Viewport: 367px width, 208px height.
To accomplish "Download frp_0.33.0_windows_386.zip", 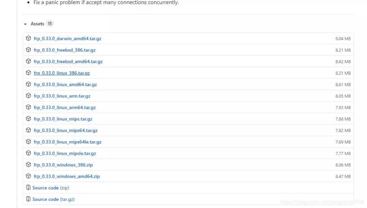I will [63, 165].
